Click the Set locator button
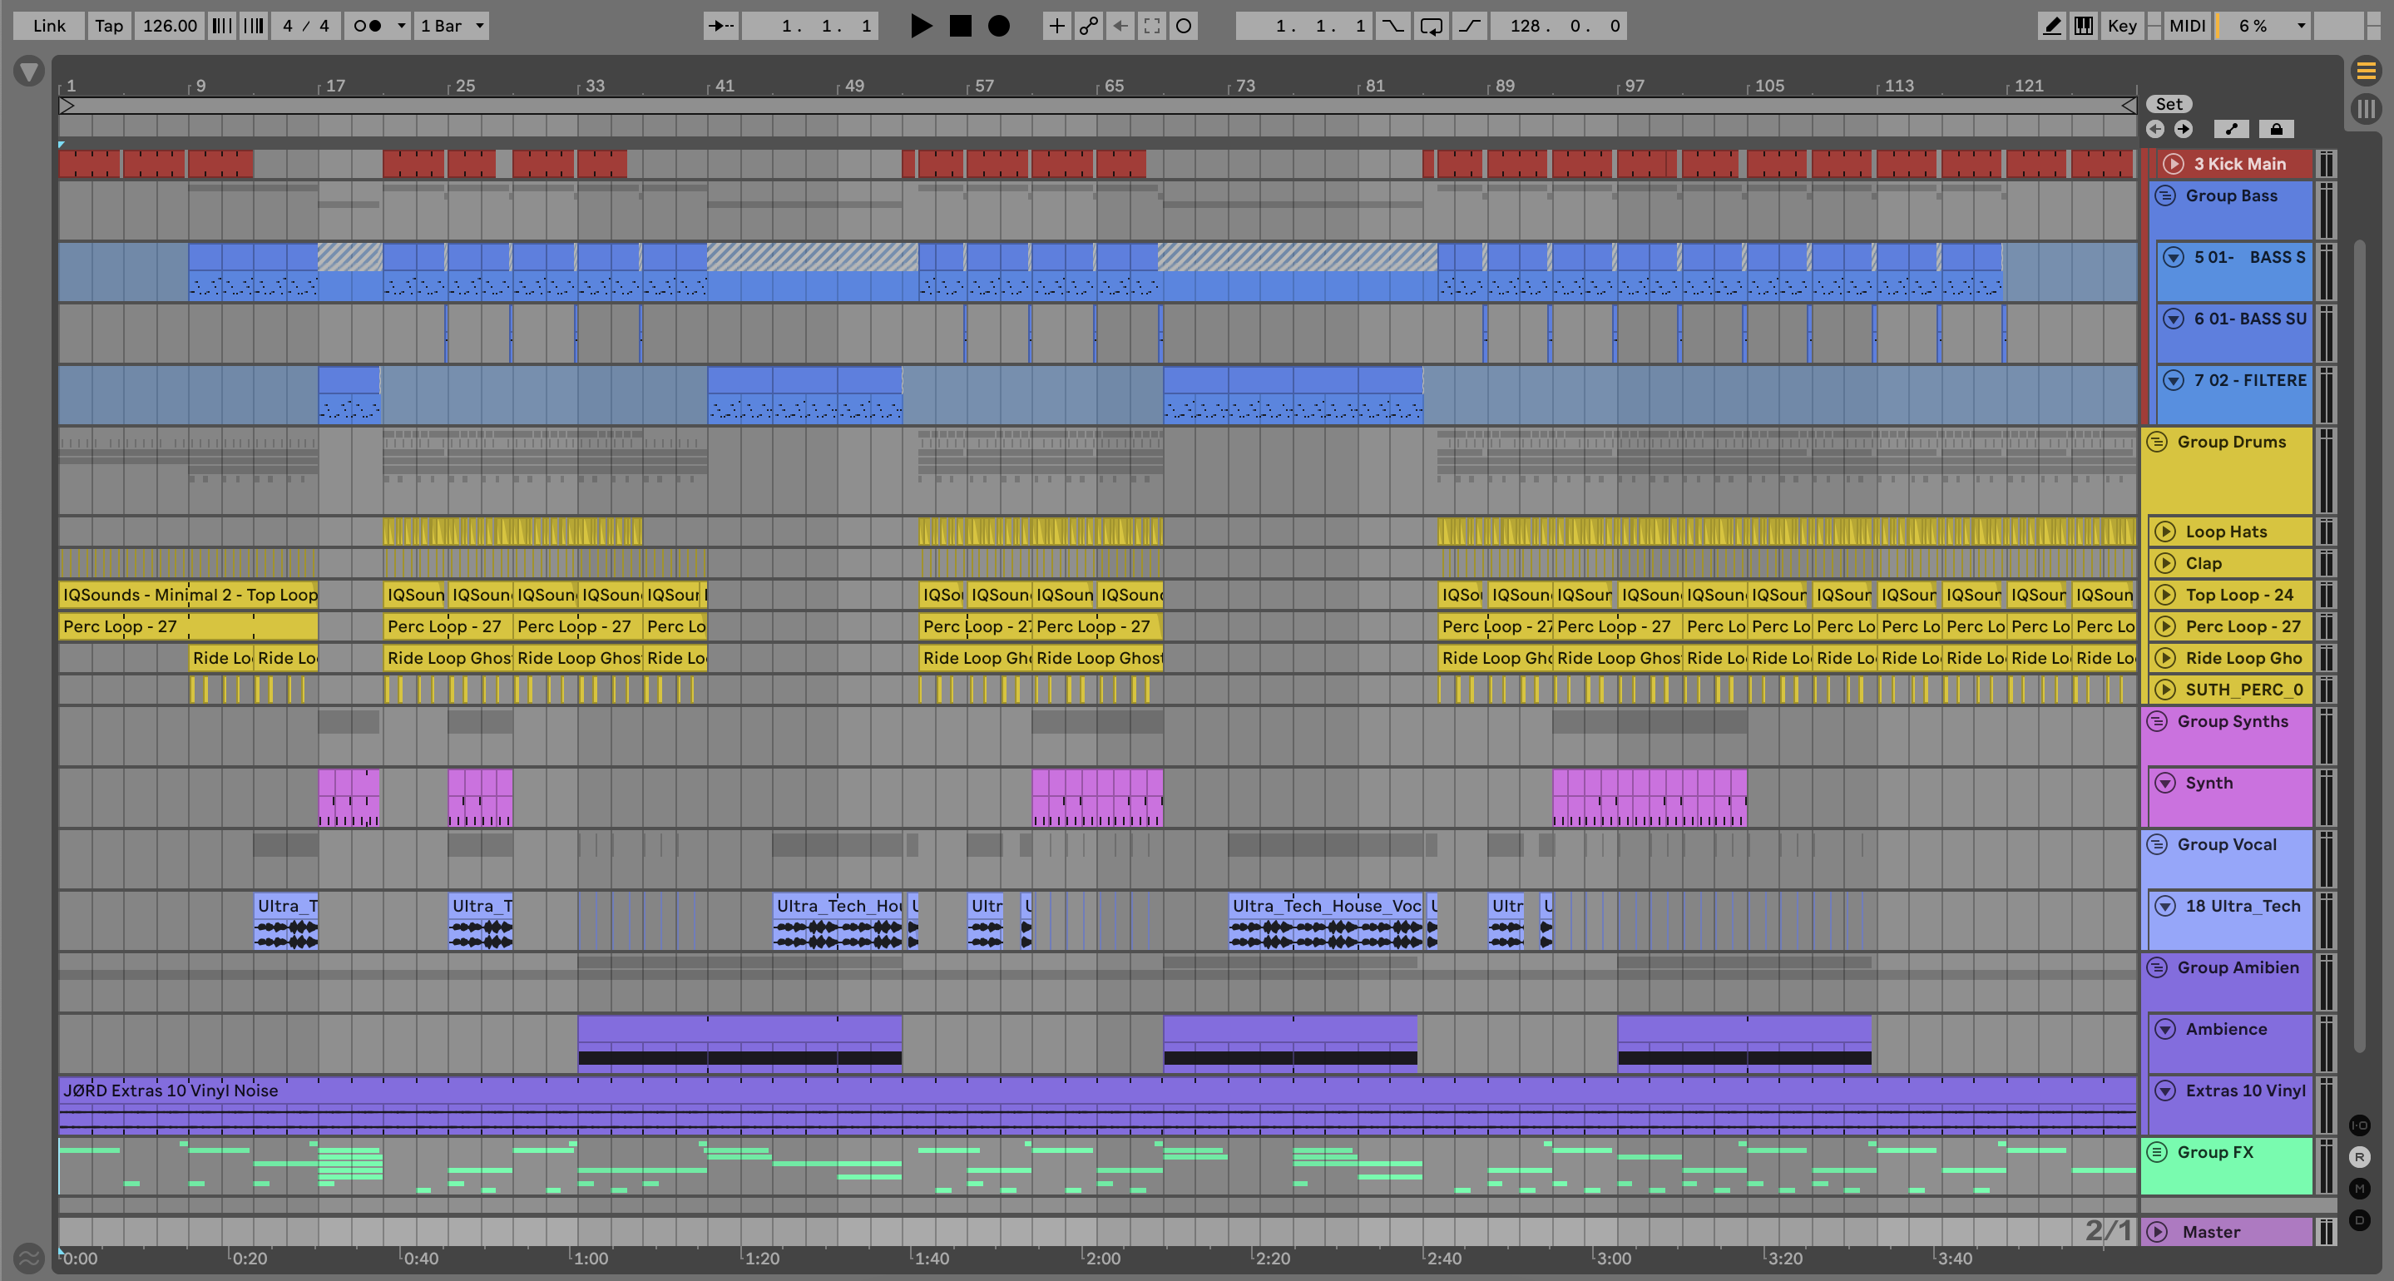 pyautogui.click(x=2169, y=104)
